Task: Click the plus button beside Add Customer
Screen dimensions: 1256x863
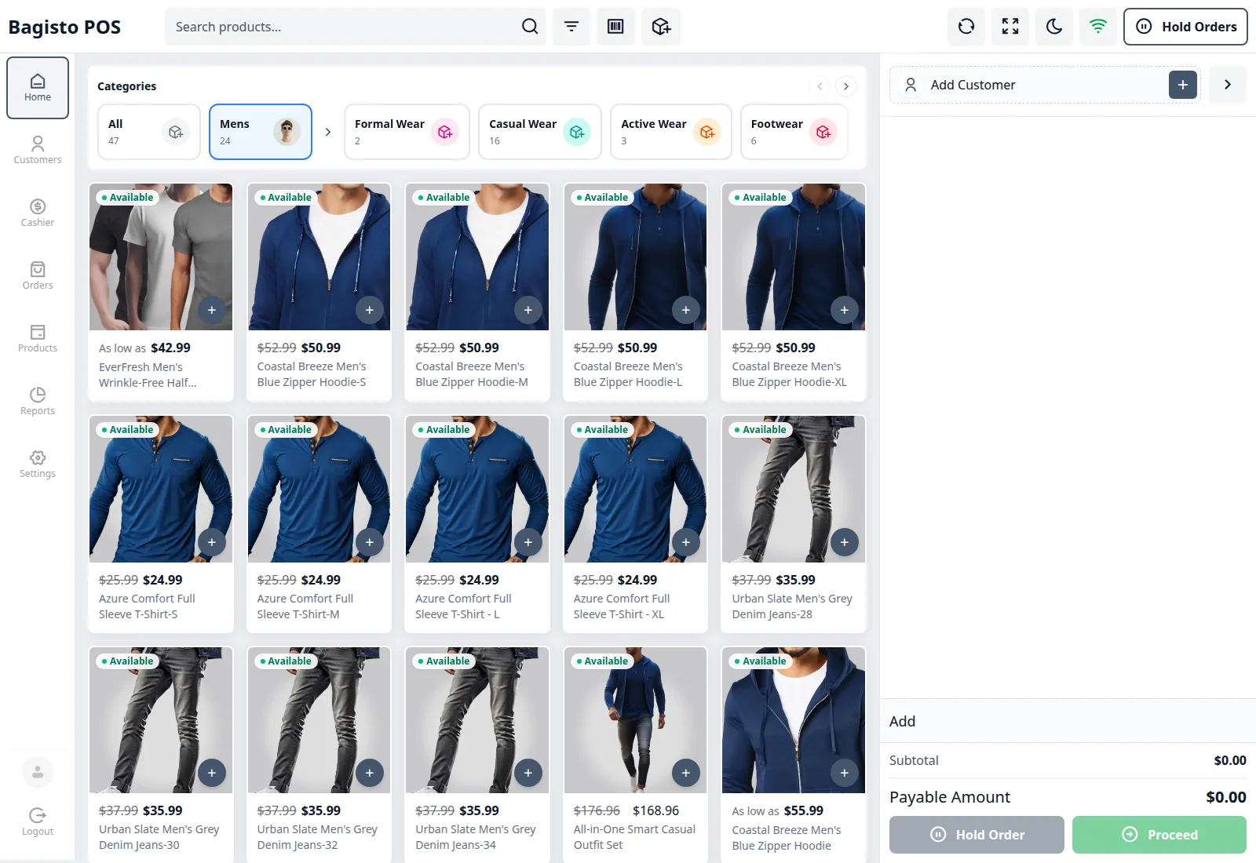Action: point(1183,85)
